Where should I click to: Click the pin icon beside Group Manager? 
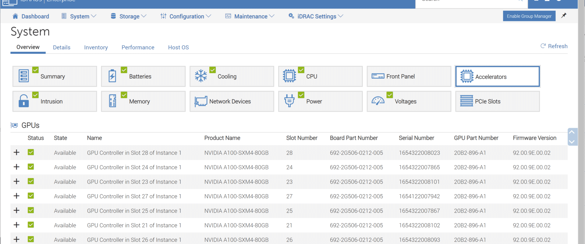tap(564, 16)
